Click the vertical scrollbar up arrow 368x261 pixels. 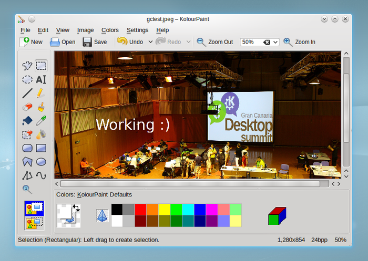(346, 54)
